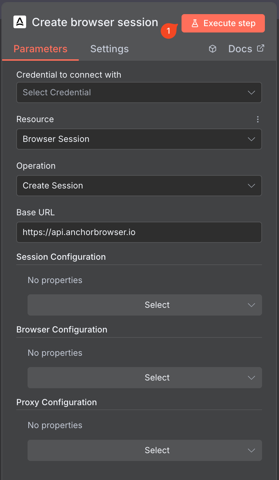Click the Base URL field label

36,212
